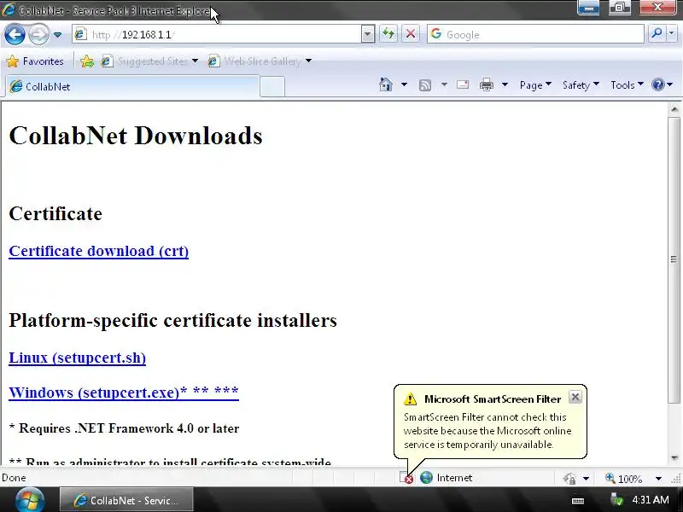
Task: Click the Done status bar text
Action: pos(14,478)
